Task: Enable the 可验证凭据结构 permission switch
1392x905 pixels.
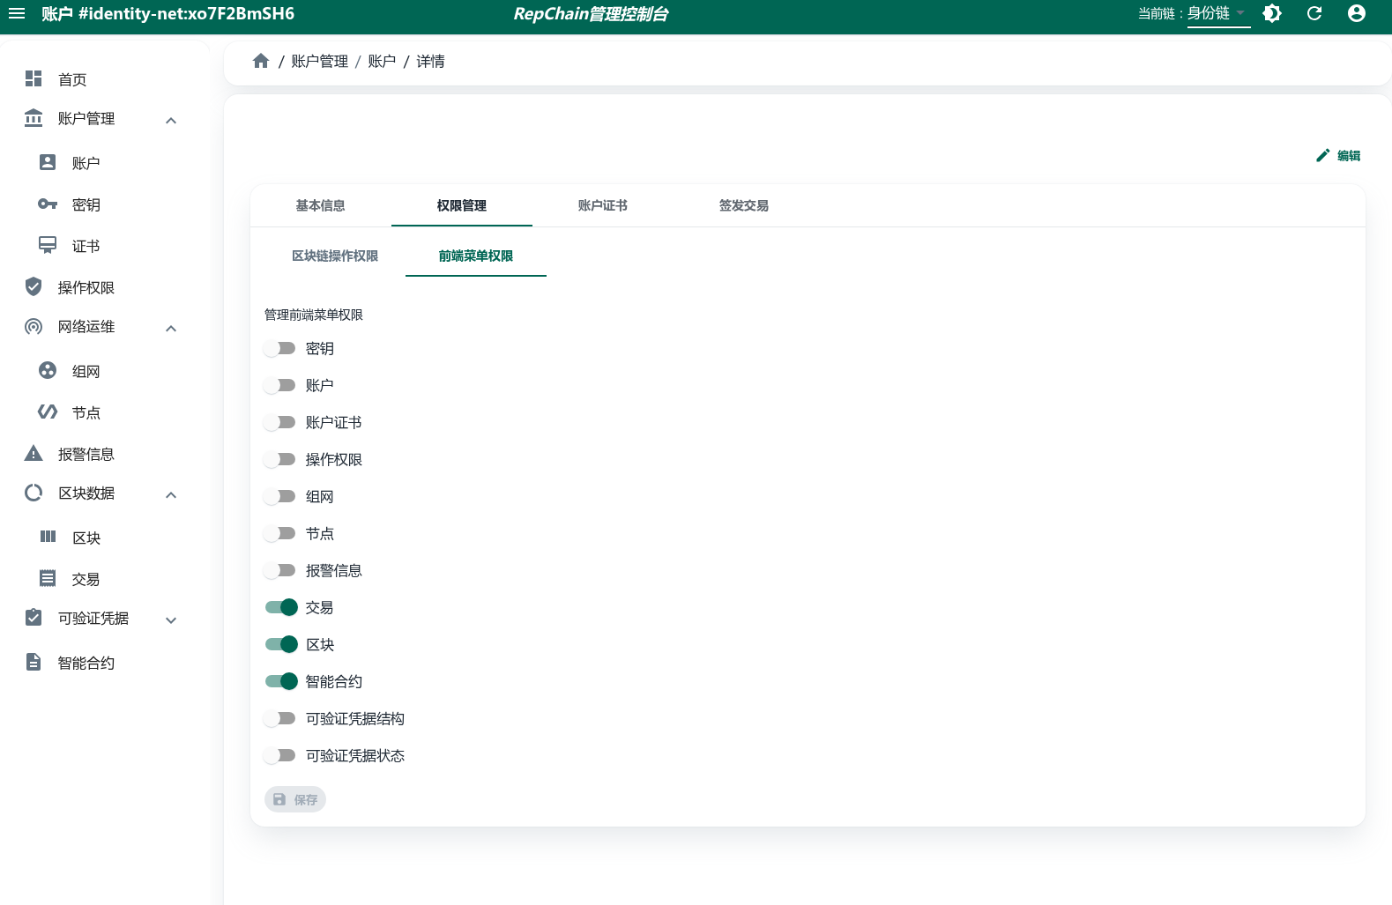Action: pyautogui.click(x=280, y=718)
